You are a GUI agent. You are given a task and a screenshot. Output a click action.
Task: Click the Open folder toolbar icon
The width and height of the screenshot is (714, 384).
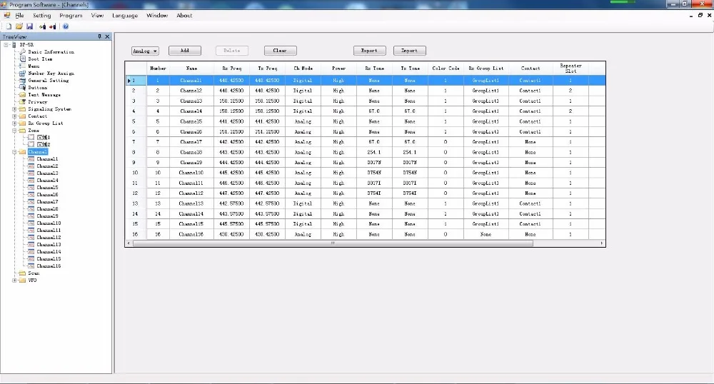click(19, 26)
